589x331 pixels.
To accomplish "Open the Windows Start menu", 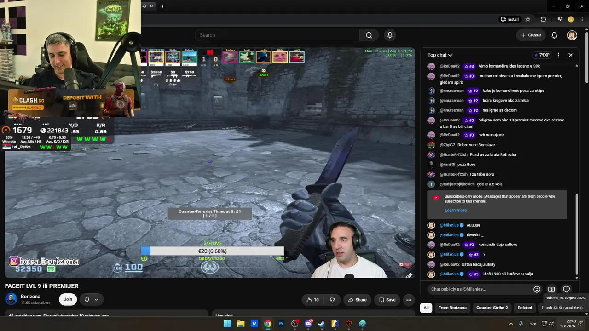I will click(x=227, y=324).
